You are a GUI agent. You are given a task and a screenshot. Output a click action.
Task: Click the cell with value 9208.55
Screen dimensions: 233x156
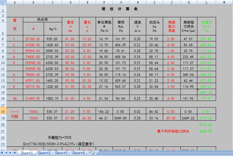[205, 131]
